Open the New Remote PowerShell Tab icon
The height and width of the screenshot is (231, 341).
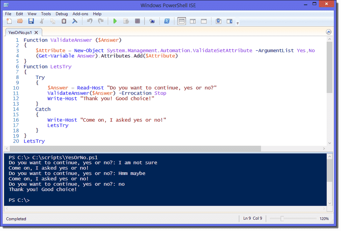(x=152, y=21)
